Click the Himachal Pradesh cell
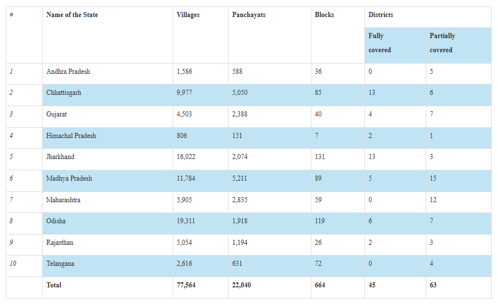The image size is (498, 305). click(x=71, y=136)
